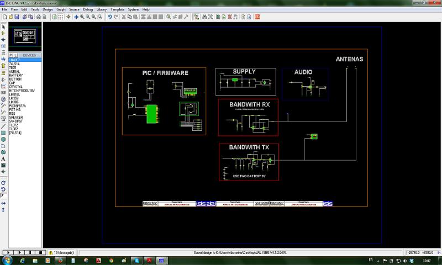Open the File menu
Image resolution: width=442 pixels, height=265 pixels.
coord(4,9)
